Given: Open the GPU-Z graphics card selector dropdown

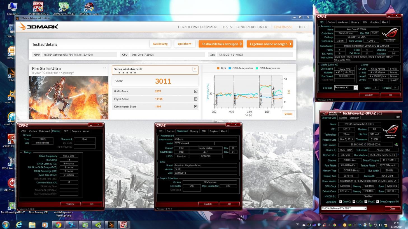Looking at the screenshot, I should coord(365,208).
